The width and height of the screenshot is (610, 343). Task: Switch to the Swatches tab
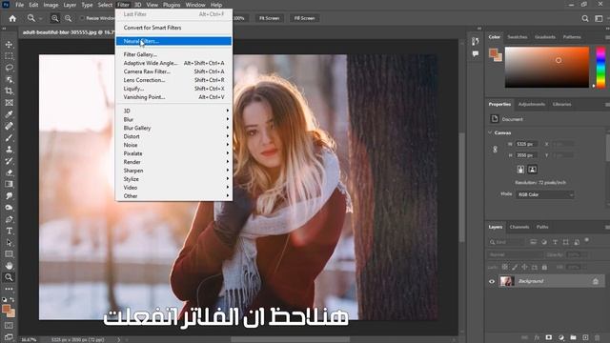tap(517, 37)
